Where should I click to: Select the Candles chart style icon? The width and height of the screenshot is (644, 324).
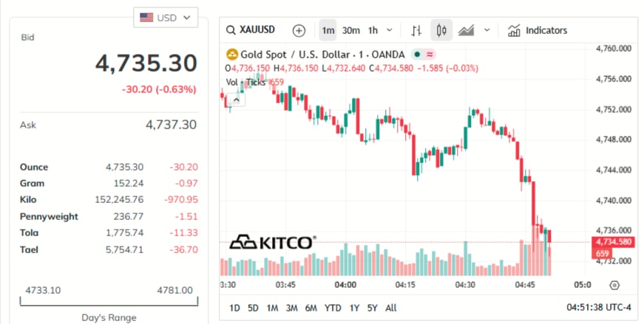click(x=442, y=30)
